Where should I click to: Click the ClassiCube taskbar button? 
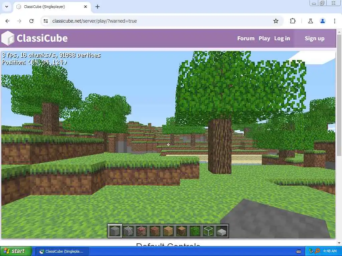pos(62,251)
